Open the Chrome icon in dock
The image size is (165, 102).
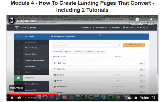coord(117,97)
